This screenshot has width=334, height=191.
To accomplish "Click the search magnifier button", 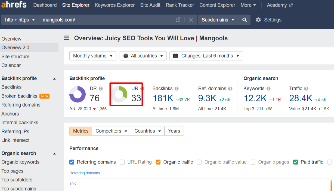I will point(245,20).
